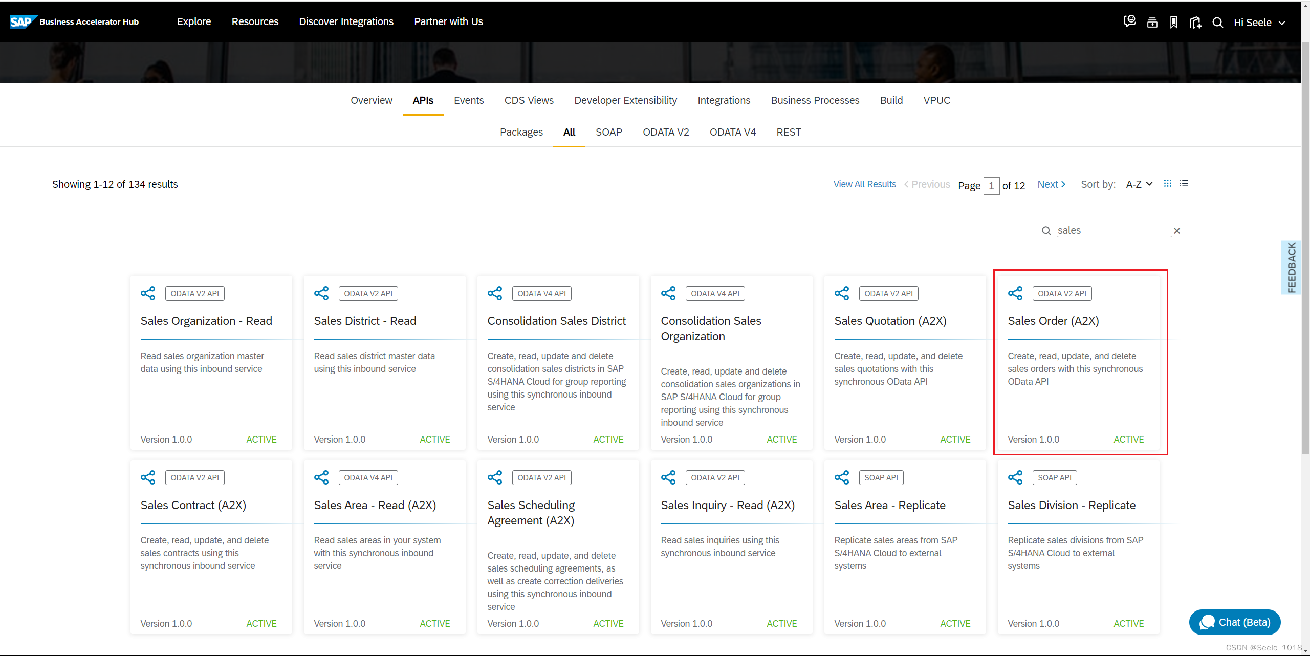Image resolution: width=1310 pixels, height=656 pixels.
Task: Click the sales search filter field
Action: pyautogui.click(x=1114, y=231)
